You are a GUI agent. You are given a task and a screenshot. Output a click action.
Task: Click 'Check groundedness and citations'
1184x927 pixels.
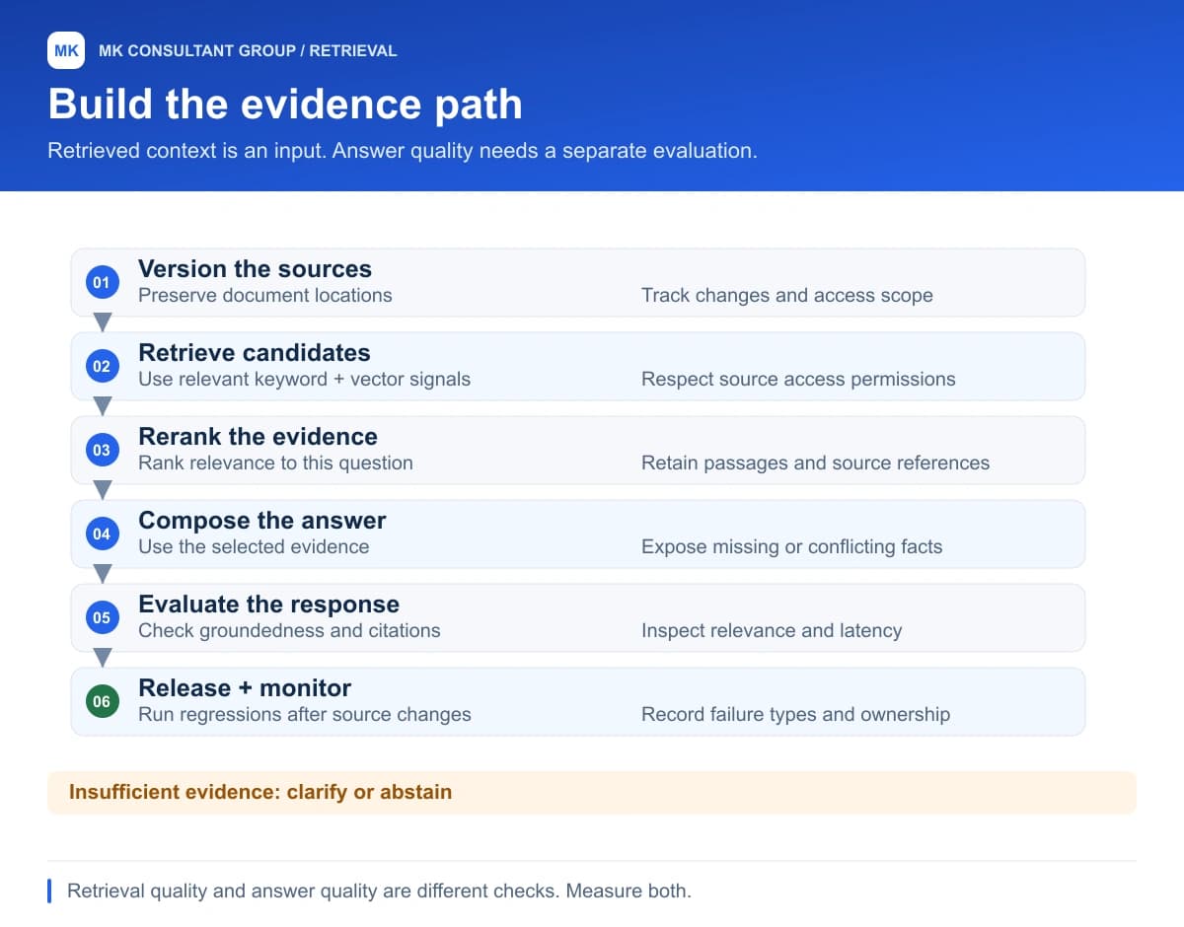pos(289,630)
